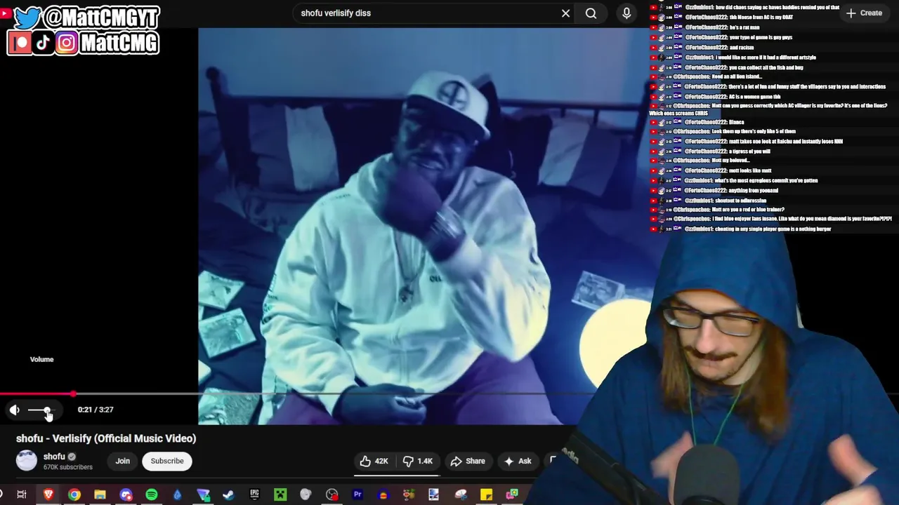Open the Create button menu
This screenshot has height=505, width=899.
(x=864, y=13)
